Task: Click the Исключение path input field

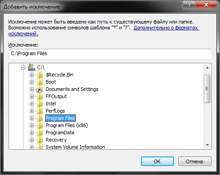Action: 110,54
